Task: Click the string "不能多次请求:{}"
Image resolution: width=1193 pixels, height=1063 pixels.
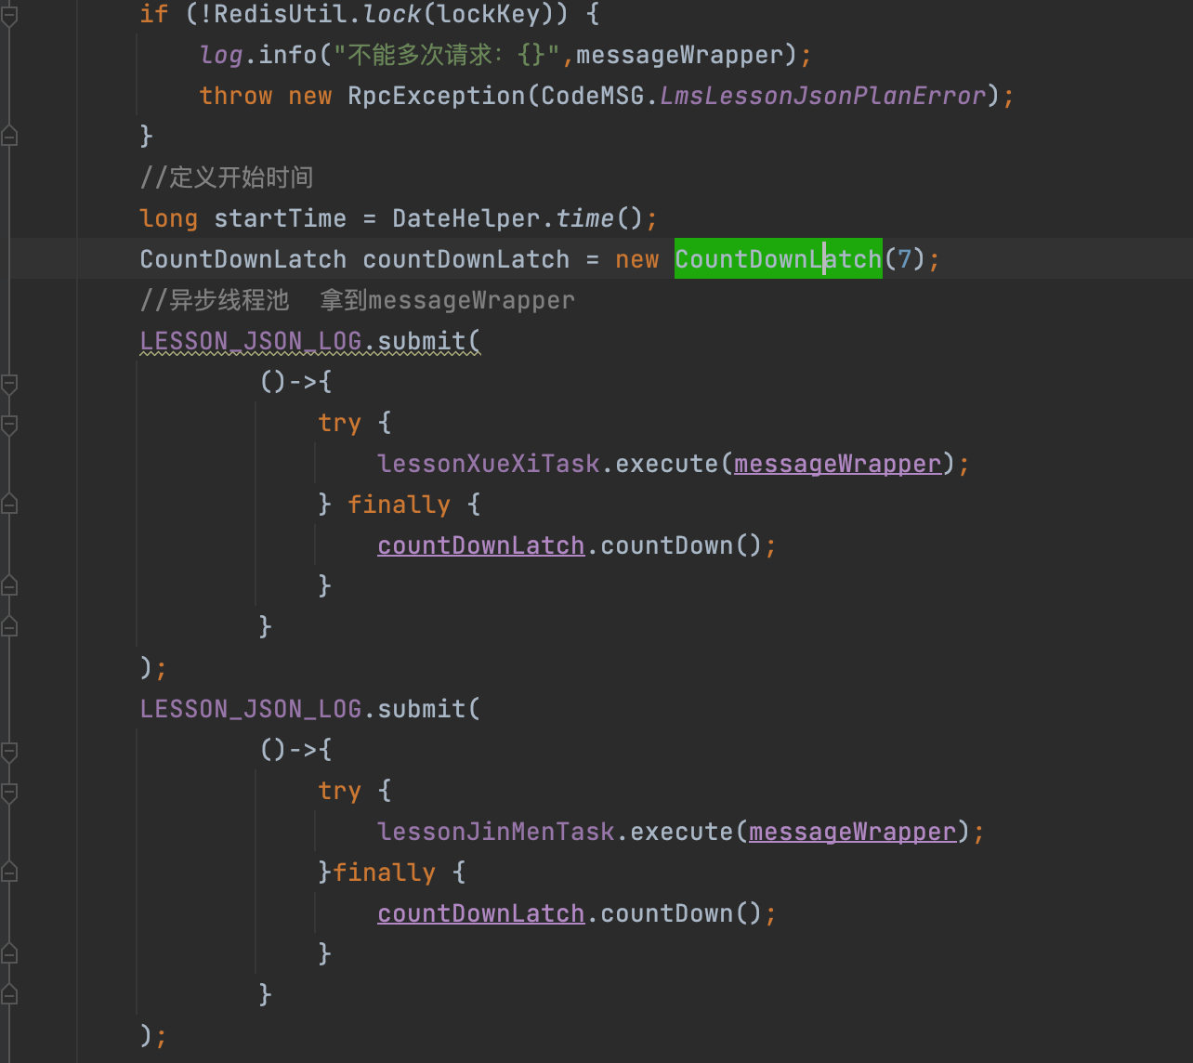Action: pyautogui.click(x=447, y=55)
